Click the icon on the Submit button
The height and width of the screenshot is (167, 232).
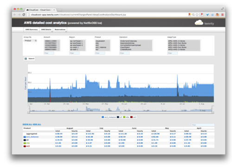click(x=26, y=59)
